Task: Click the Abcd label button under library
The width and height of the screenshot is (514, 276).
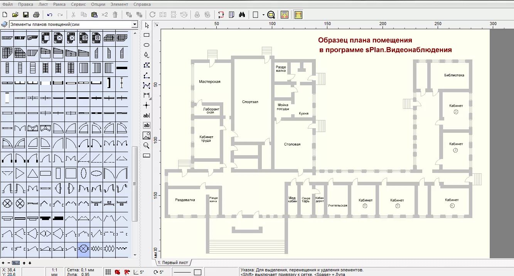Action: click(15, 263)
